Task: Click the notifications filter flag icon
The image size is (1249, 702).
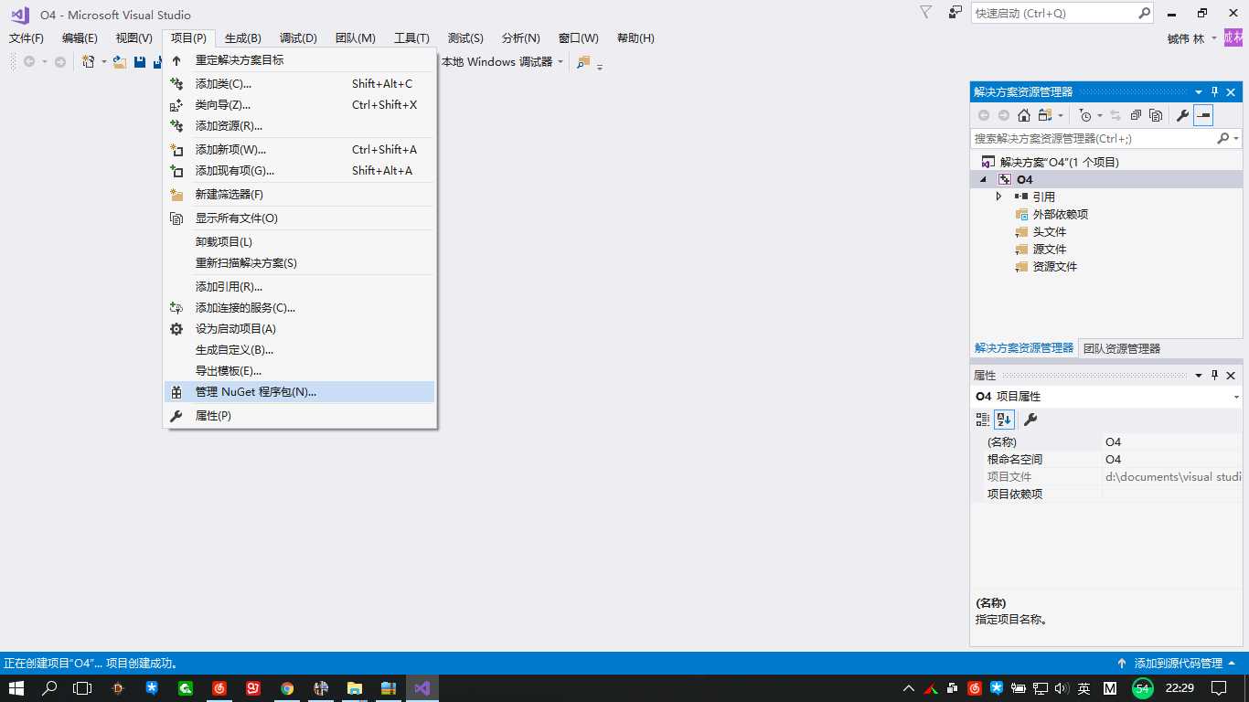Action: tap(925, 13)
